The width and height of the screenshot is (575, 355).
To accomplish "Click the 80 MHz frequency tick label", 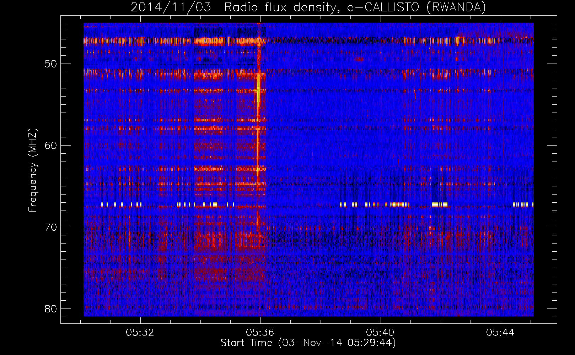I will pyautogui.click(x=51, y=309).
